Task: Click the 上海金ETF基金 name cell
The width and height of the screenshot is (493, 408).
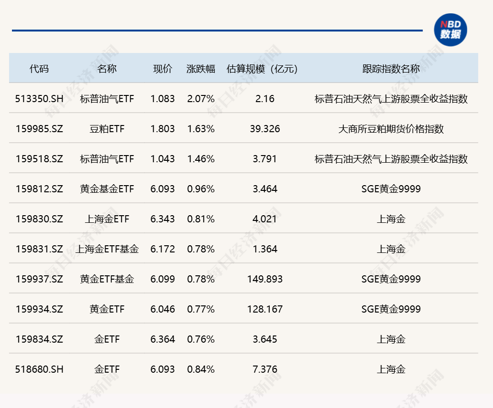Action: coord(107,249)
